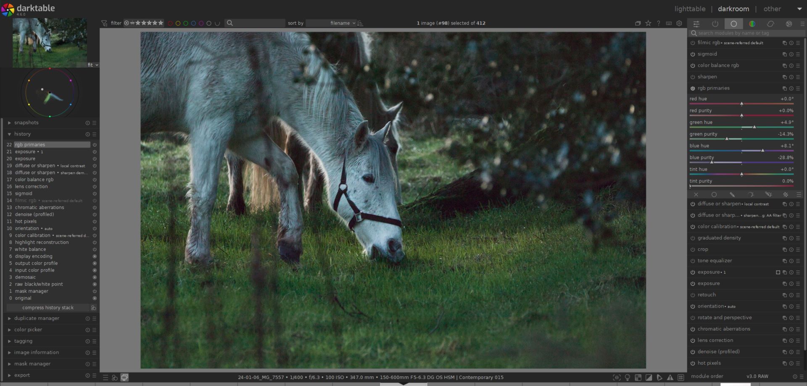Open presets menu icon for sigmoid module
The image size is (807, 386).
coord(798,54)
